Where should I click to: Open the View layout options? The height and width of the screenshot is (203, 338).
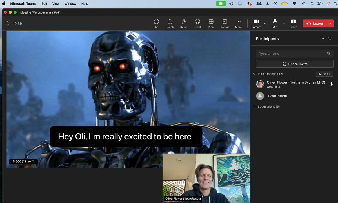pyautogui.click(x=211, y=23)
